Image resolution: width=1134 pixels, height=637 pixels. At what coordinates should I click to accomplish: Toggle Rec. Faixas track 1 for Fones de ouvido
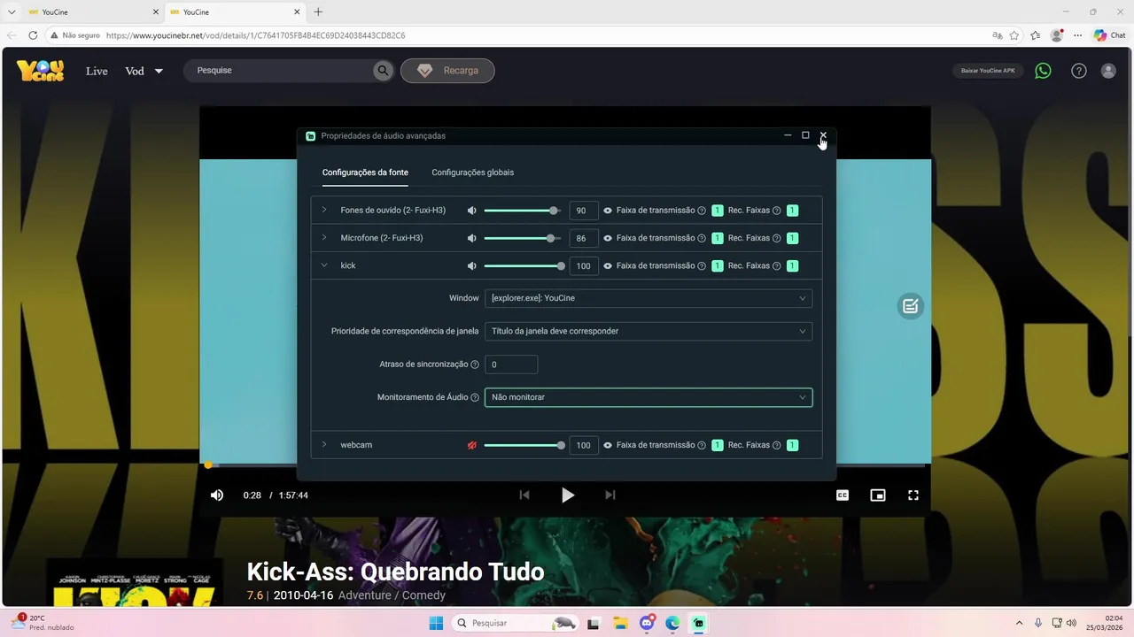(792, 211)
